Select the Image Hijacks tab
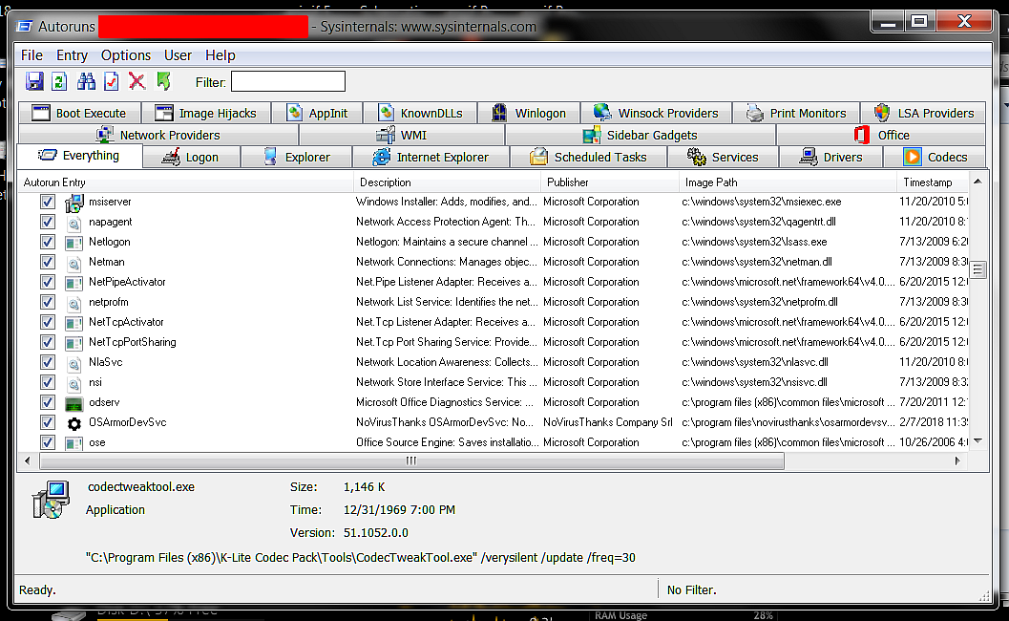Screen dimensions: 1009x621 [206, 114]
